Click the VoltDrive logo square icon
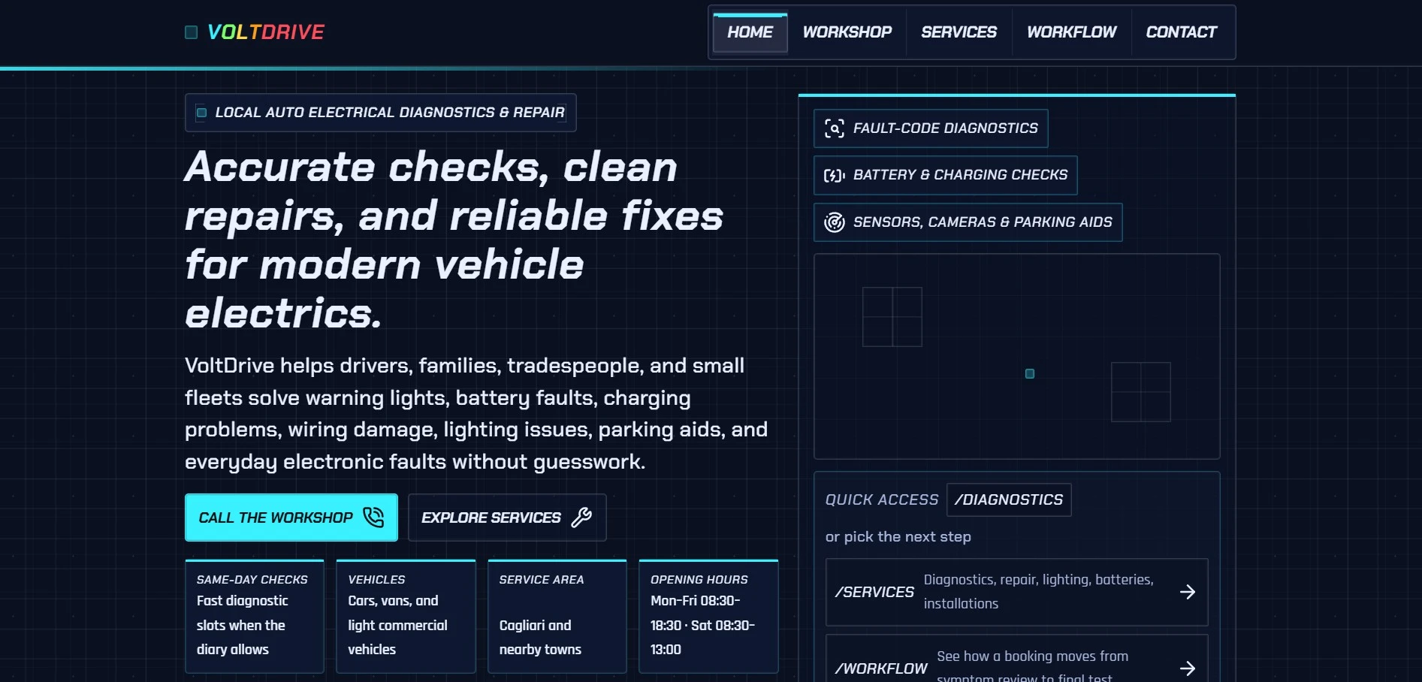 point(191,32)
